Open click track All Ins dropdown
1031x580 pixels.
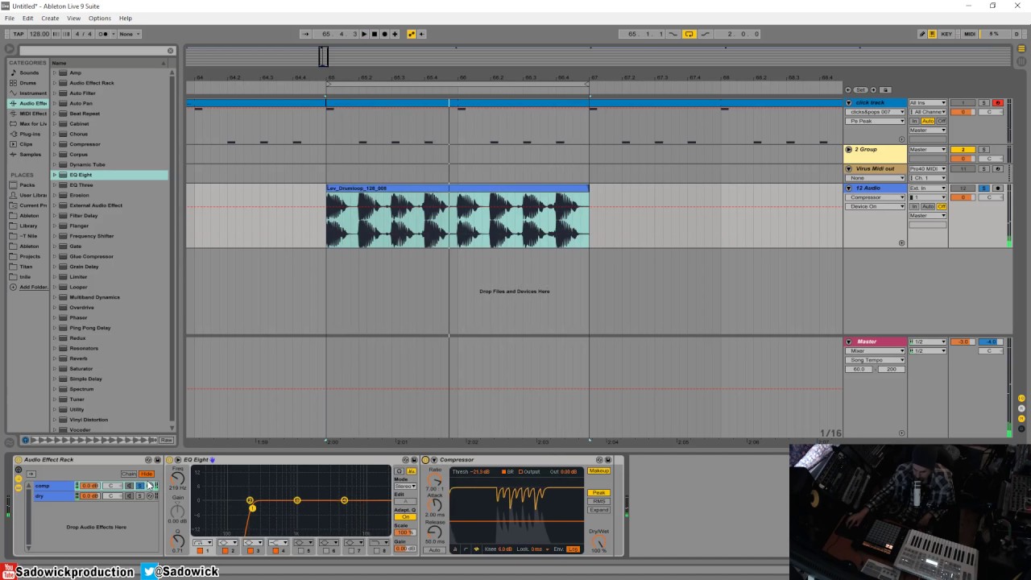point(927,103)
